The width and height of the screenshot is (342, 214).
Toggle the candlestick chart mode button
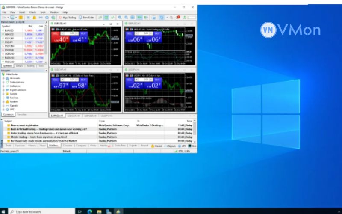106,18
